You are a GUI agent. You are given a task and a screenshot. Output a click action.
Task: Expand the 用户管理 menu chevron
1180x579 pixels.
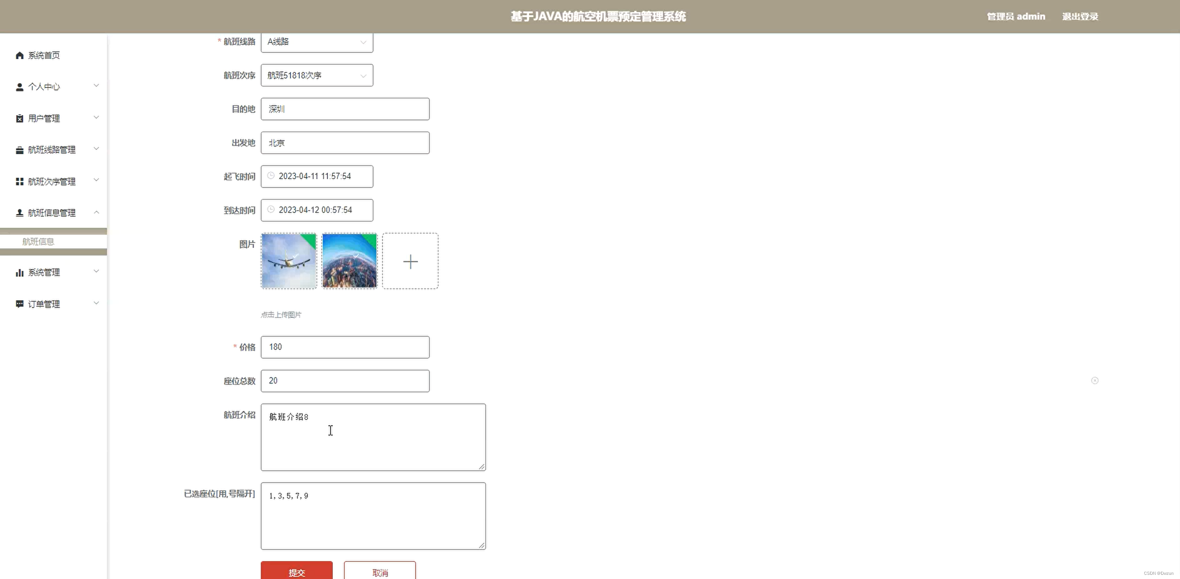coord(96,117)
